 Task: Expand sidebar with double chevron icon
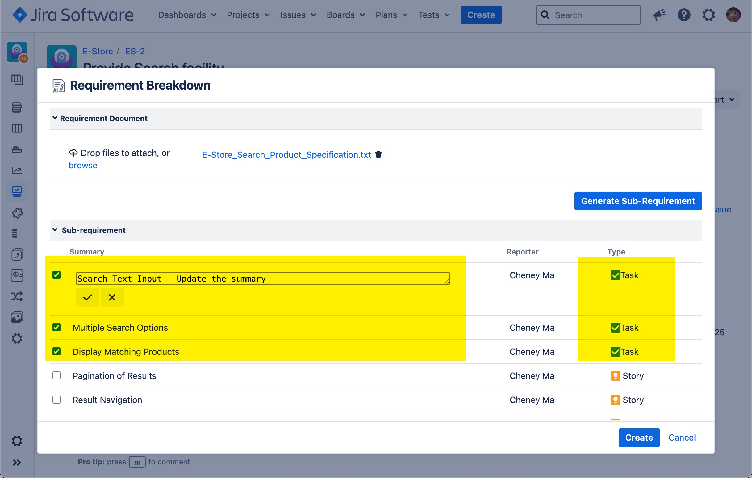pos(17,462)
